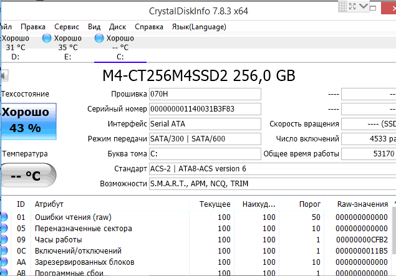Select the C: drive status orb
Screen dimensions: 396x276
(x=99, y=38)
